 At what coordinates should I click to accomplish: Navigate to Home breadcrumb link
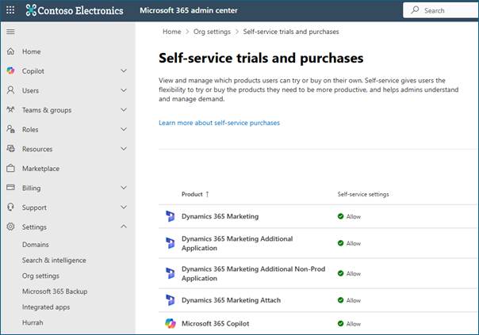click(x=171, y=32)
